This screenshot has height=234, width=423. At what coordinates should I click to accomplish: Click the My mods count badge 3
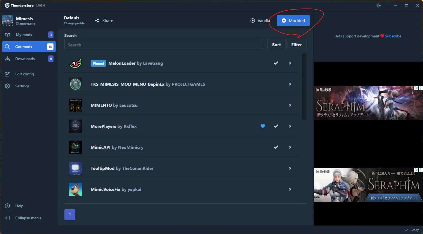[x=51, y=35]
